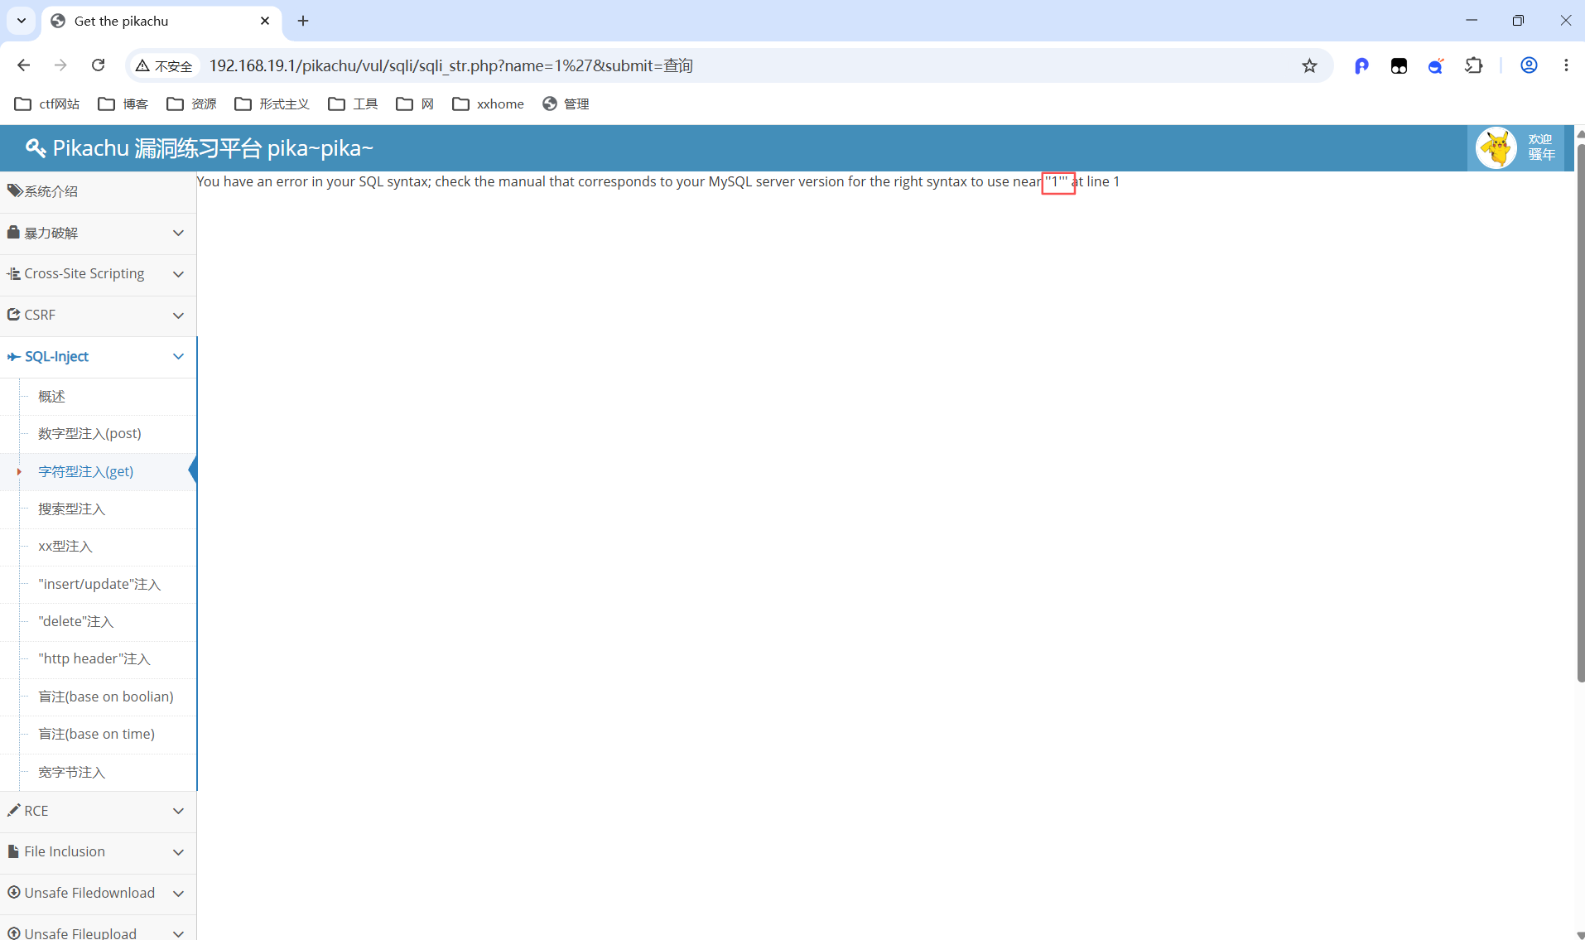Open the "delete"注入 page

click(75, 621)
